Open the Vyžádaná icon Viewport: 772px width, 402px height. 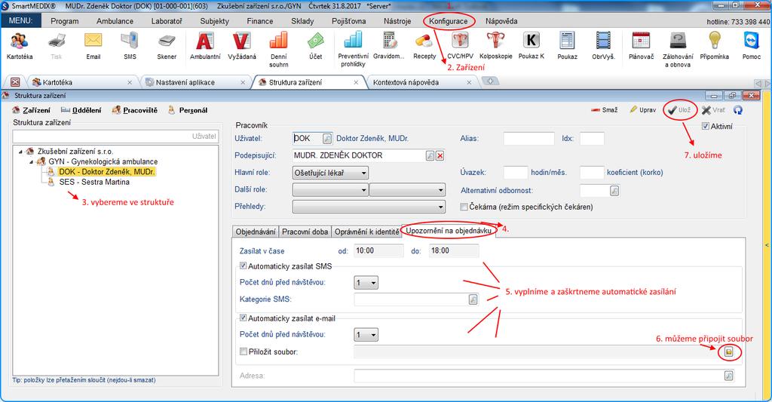point(242,41)
